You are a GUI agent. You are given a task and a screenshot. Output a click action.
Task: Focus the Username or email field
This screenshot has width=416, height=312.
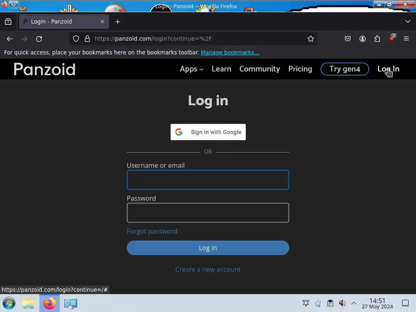tap(208, 180)
